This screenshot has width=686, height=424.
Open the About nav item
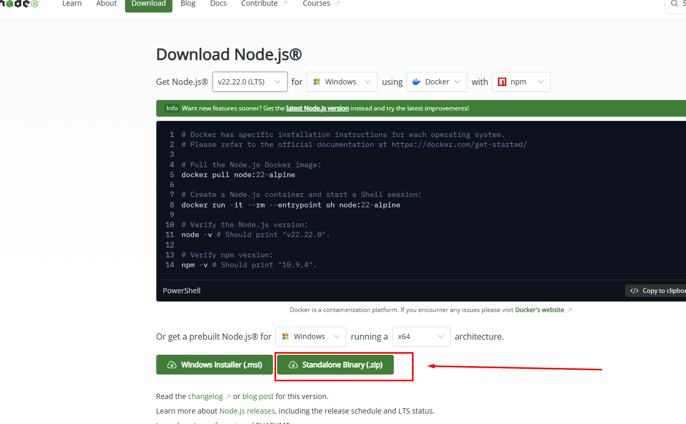coord(106,4)
